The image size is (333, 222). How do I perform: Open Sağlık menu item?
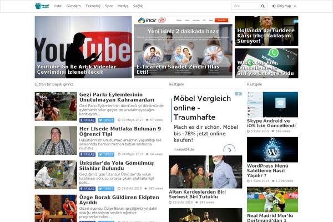tap(138, 6)
